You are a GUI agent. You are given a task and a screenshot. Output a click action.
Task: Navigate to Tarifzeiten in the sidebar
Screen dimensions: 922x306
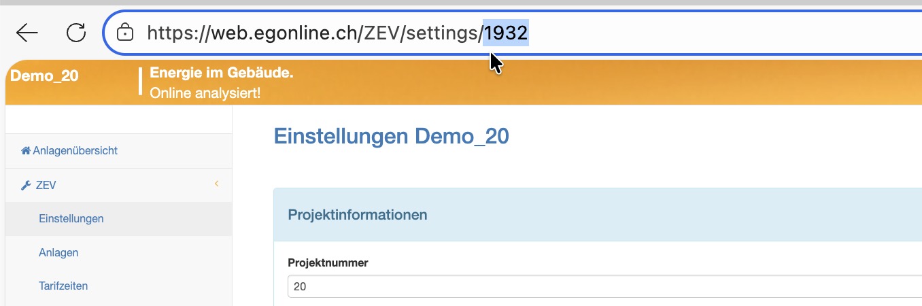63,286
